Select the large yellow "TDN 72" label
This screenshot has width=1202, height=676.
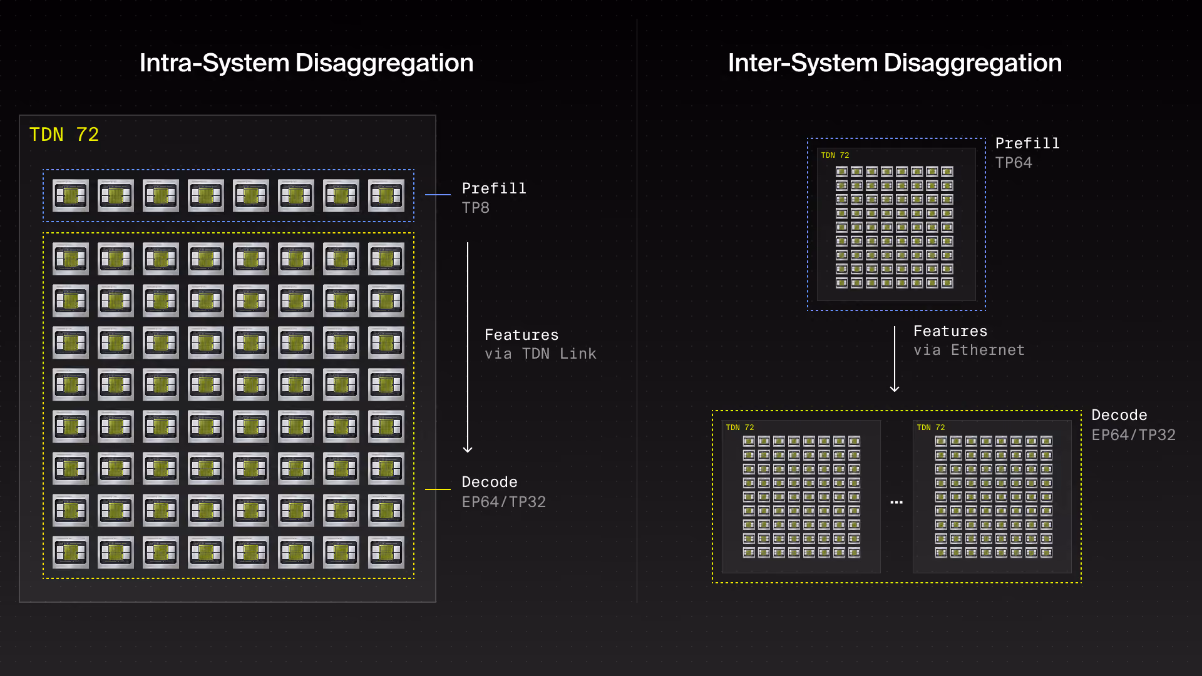[x=64, y=135]
